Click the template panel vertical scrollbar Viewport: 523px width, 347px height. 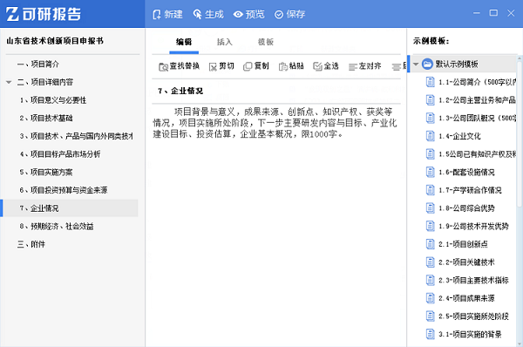click(x=520, y=133)
